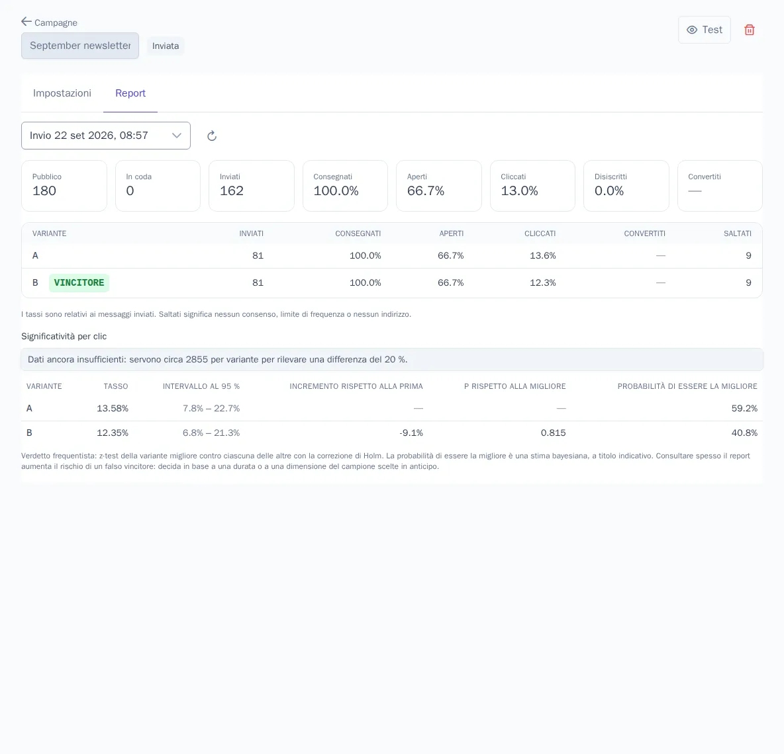Click the 12.35% rate in the significance table
This screenshot has height=754, width=784.
pyautogui.click(x=113, y=433)
